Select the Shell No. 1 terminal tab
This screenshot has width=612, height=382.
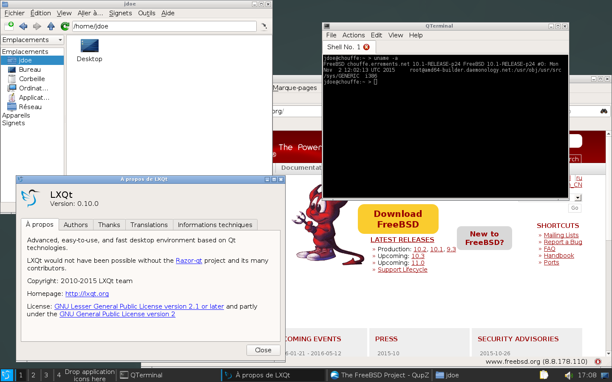click(x=348, y=47)
